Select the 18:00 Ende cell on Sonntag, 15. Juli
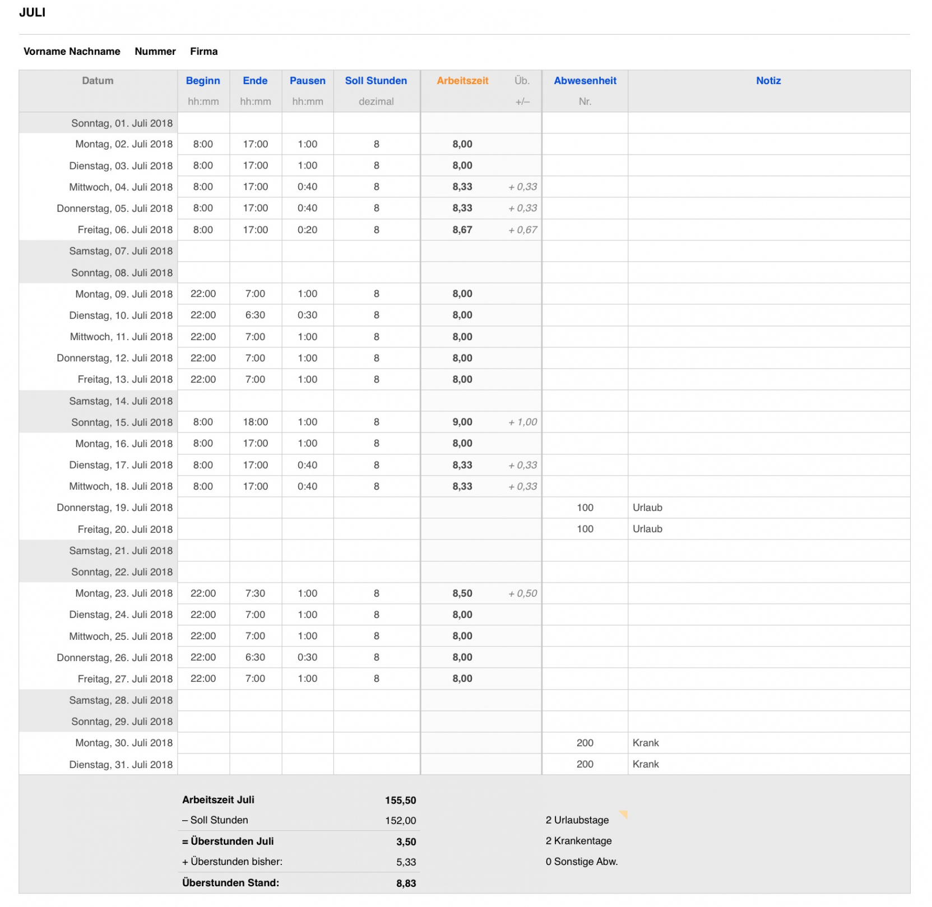The height and width of the screenshot is (907, 932). click(x=255, y=422)
